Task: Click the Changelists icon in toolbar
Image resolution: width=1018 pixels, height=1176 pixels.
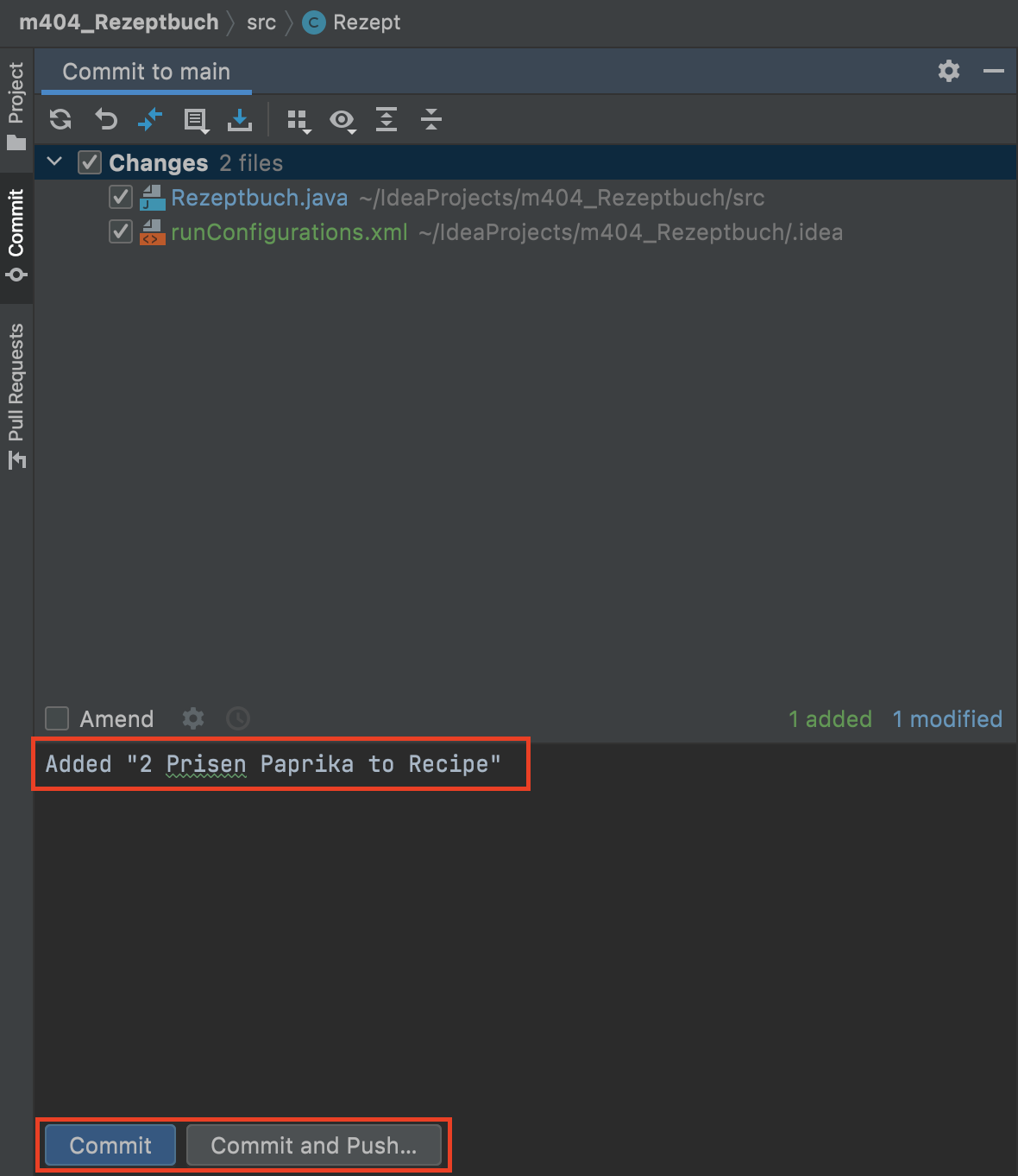Action: [x=196, y=120]
